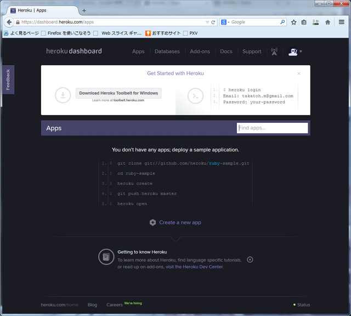Viewport: 351px width, 316px height.
Task: Select 'git push heroku master' command text
Action: (x=147, y=194)
